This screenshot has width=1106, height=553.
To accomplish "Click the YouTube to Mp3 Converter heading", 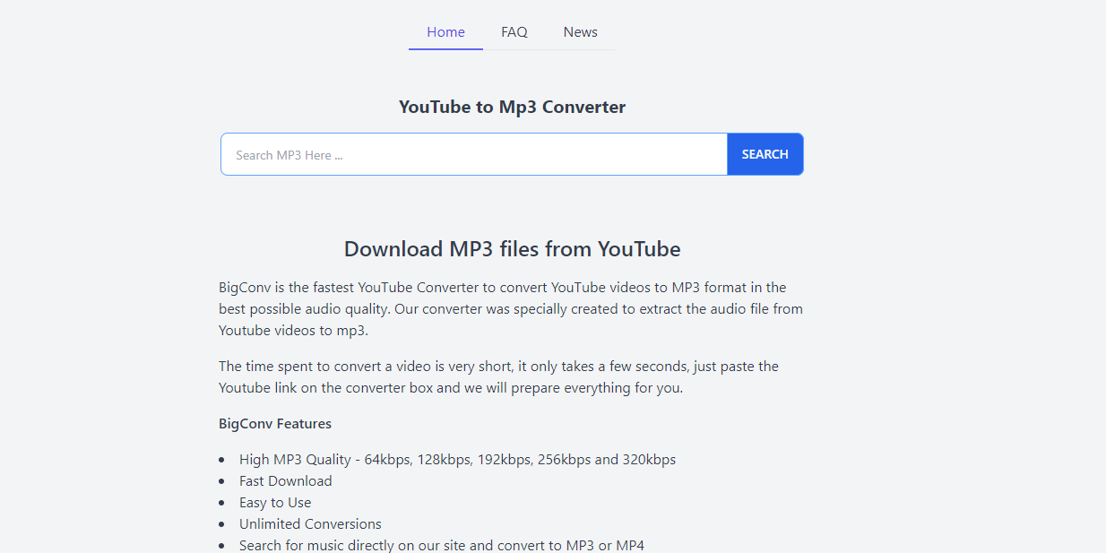I will click(x=512, y=108).
